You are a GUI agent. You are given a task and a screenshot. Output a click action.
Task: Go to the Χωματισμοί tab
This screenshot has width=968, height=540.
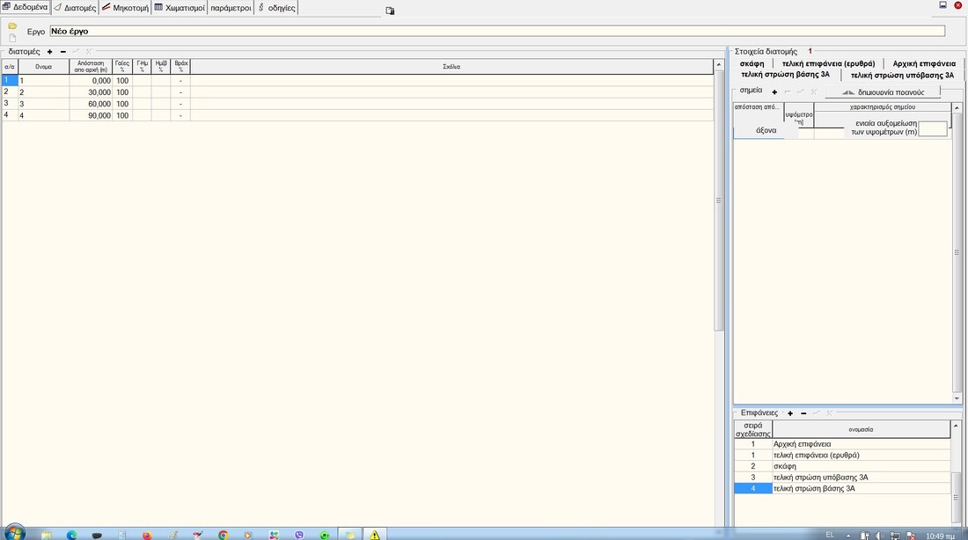180,8
